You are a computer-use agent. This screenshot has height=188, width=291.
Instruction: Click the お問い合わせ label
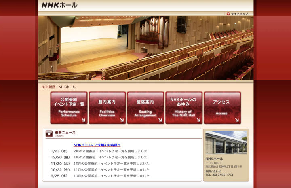pyautogui.click(x=213, y=171)
